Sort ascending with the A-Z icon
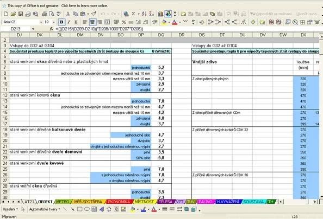Screen dimensions: 323x219 pos(144,14)
